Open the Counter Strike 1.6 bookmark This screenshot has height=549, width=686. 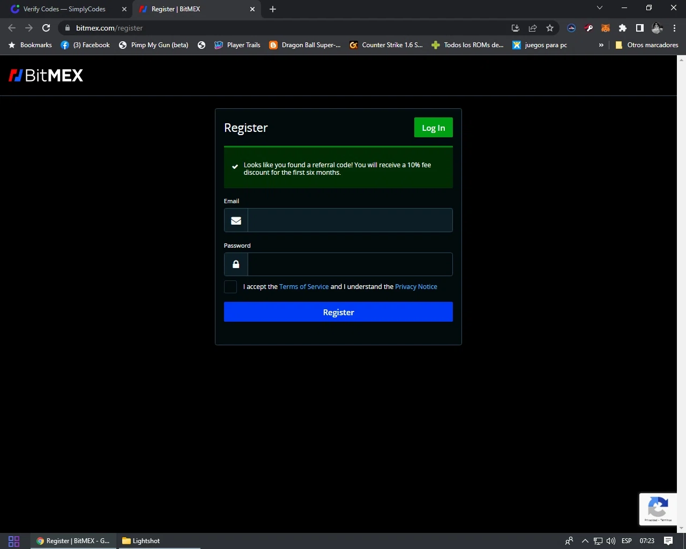point(386,45)
